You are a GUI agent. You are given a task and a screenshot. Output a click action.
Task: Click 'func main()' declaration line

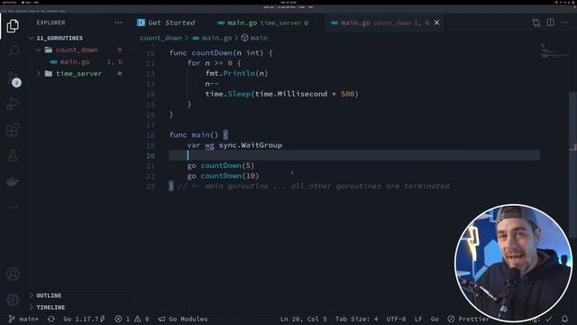[x=198, y=135]
